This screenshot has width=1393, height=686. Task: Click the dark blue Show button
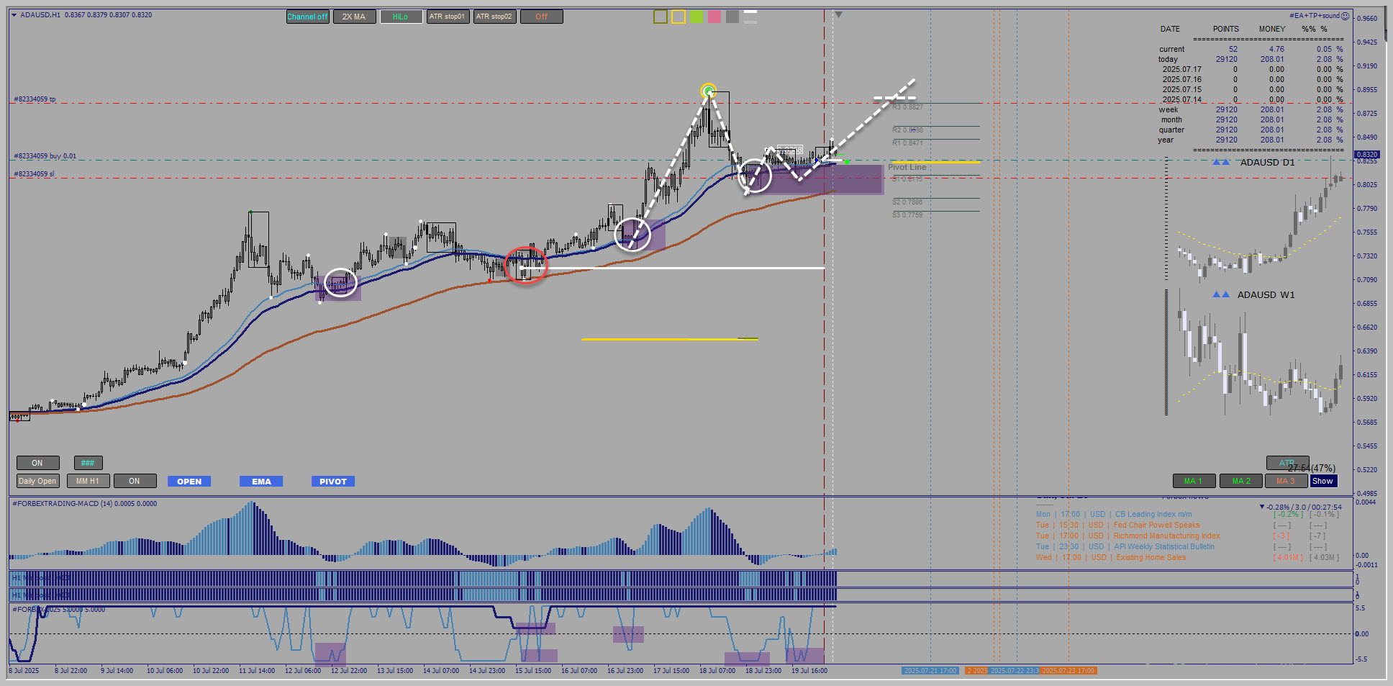1323,481
